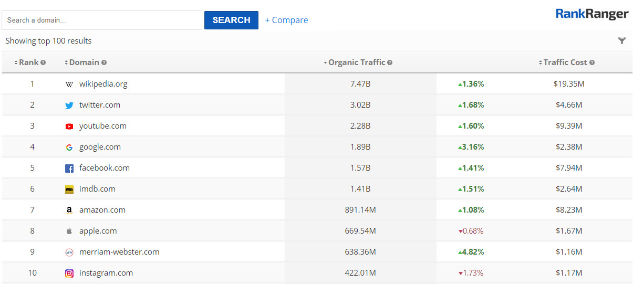Click the Facebook logo icon
Viewport: 633px width, 284px height.
(69, 169)
